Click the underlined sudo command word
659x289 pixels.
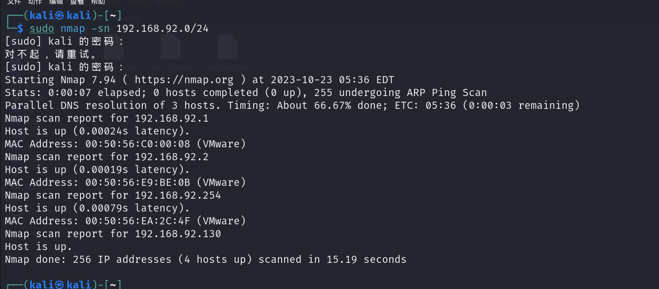(x=42, y=29)
